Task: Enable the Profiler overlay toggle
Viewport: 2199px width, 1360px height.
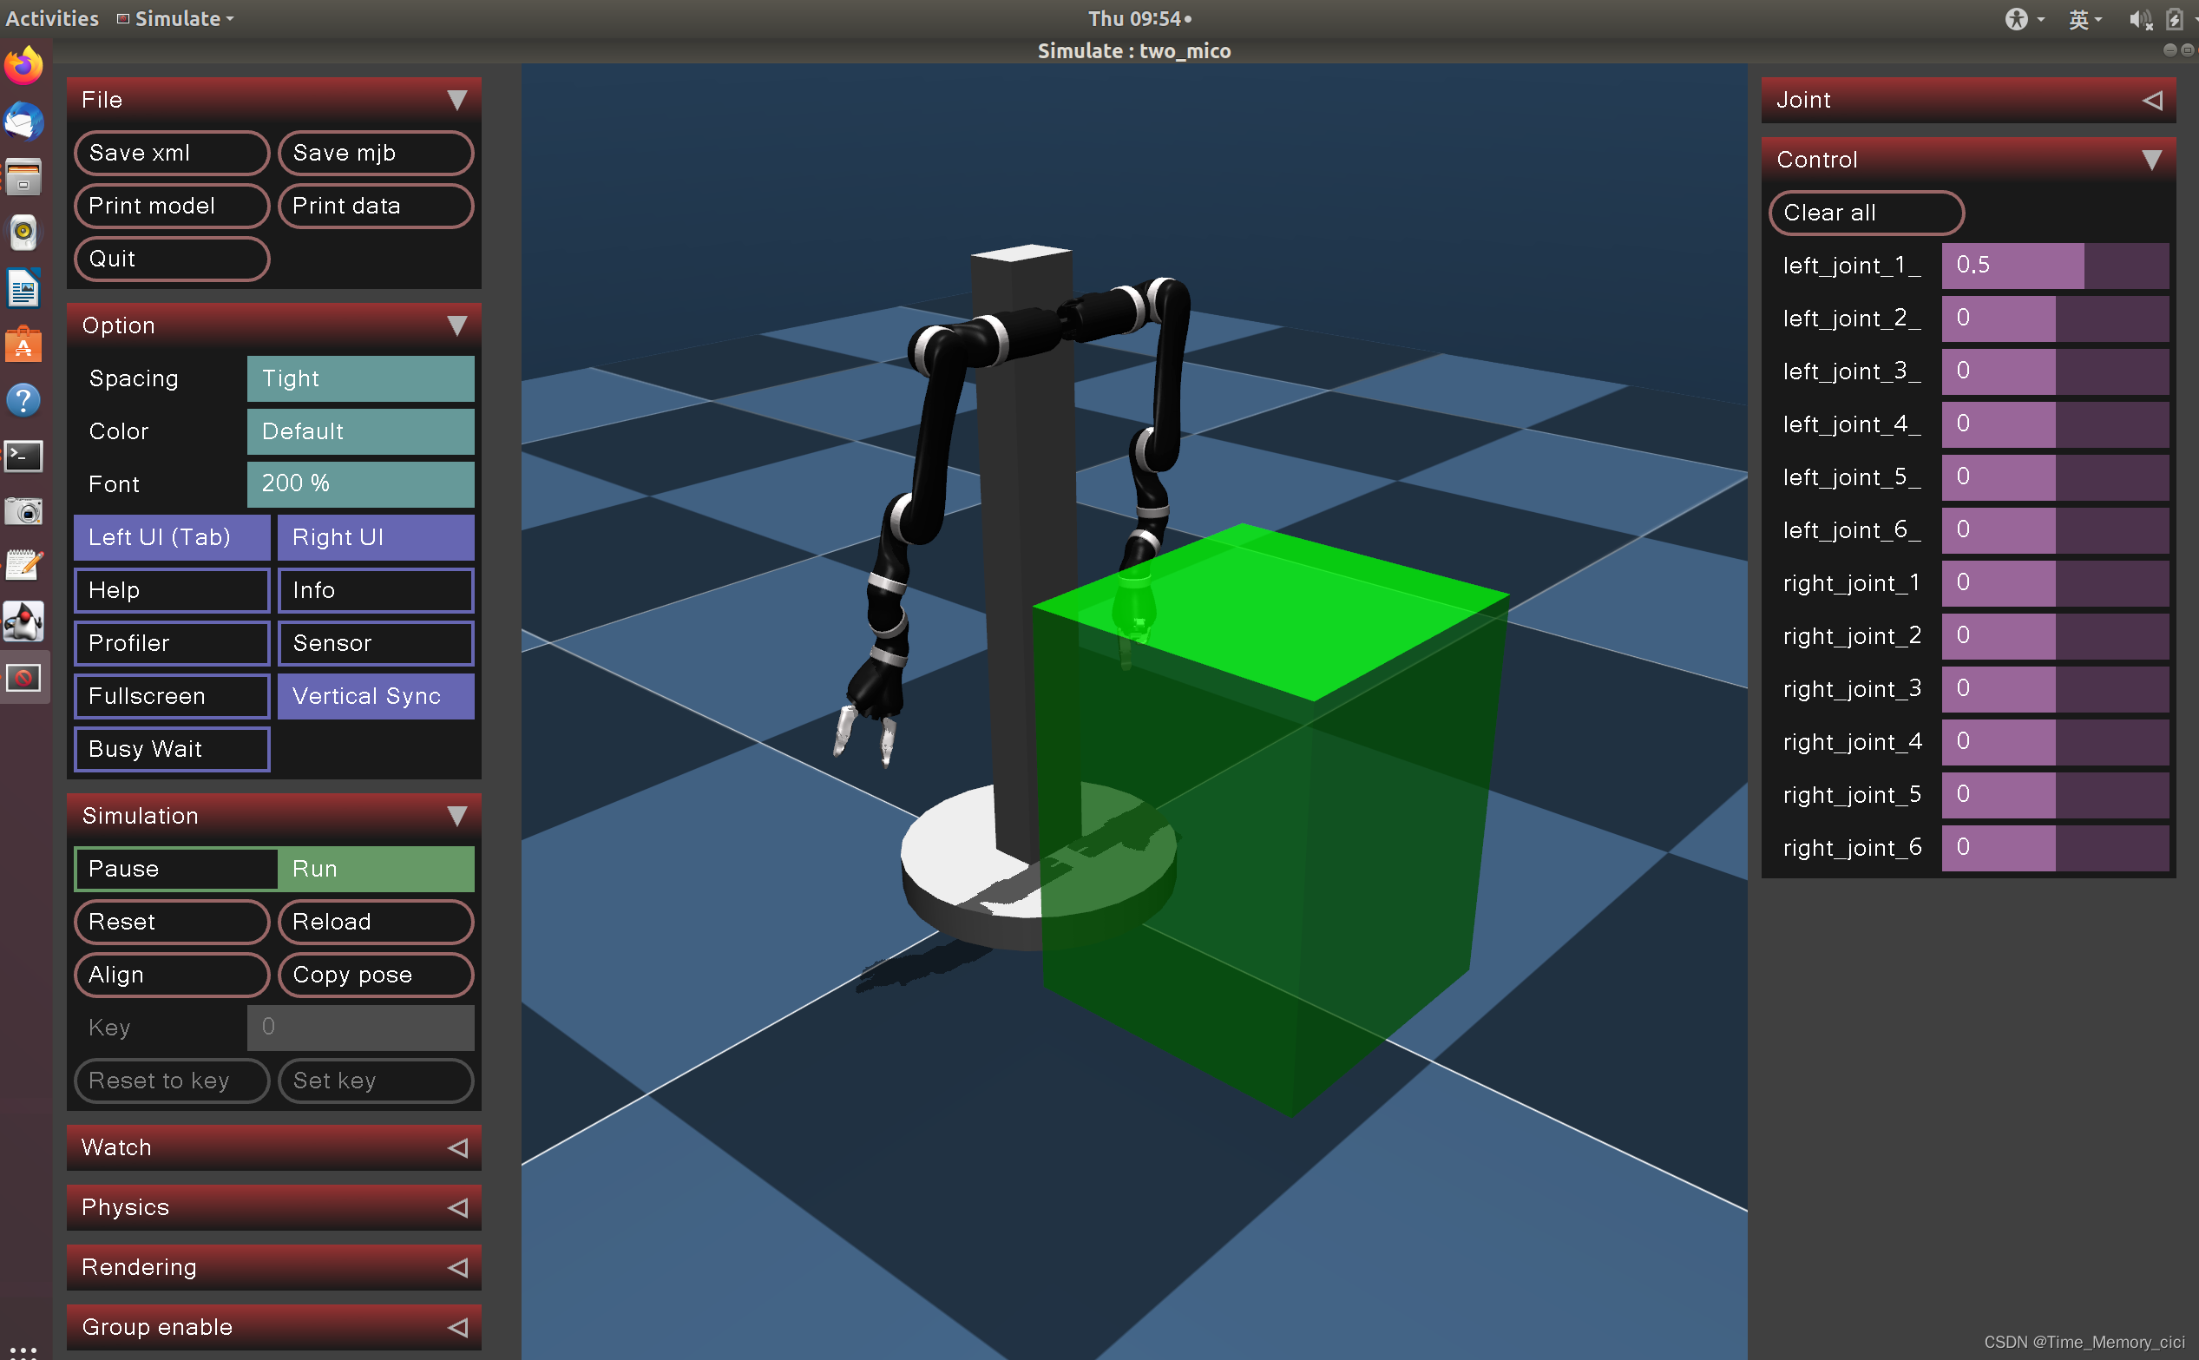Action: coord(171,643)
